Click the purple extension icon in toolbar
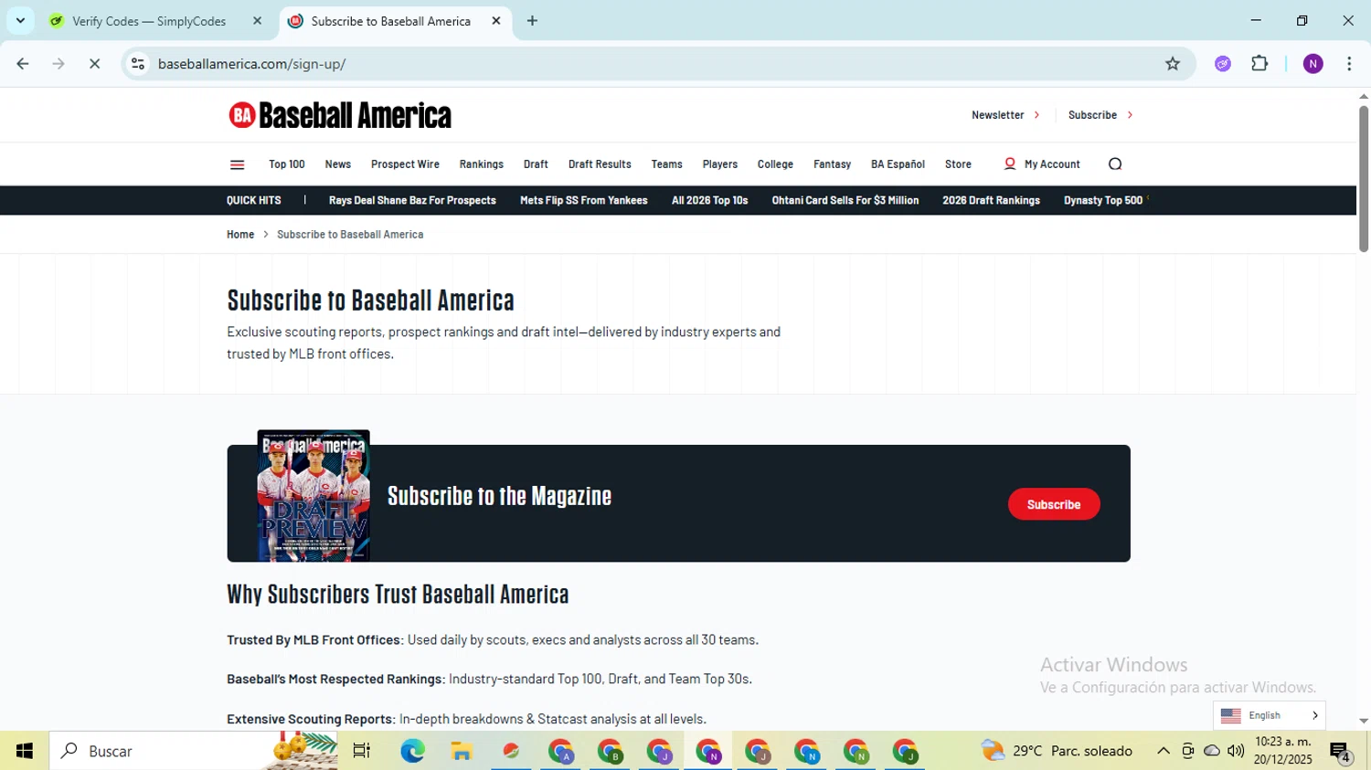Viewport: 1371px width, 770px height. tap(1223, 64)
